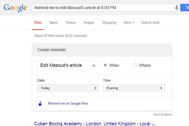
Task: Switch to the News tab
Action: pyautogui.click(x=53, y=22)
